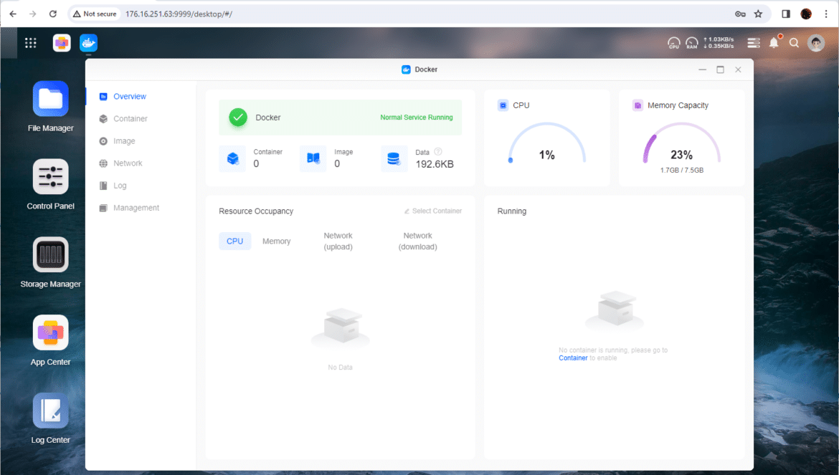Open the main apps grid menu
The height and width of the screenshot is (475, 839).
click(x=31, y=43)
